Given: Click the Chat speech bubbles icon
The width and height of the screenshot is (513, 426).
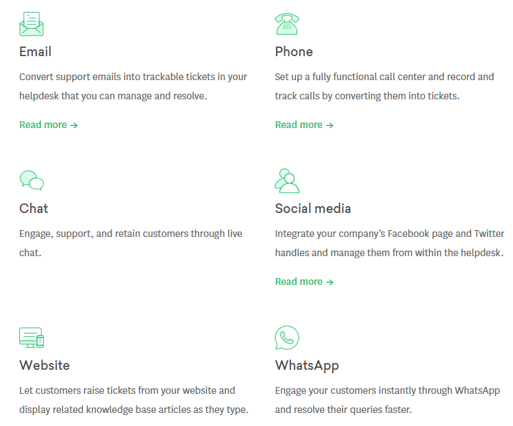Looking at the screenshot, I should (x=32, y=180).
